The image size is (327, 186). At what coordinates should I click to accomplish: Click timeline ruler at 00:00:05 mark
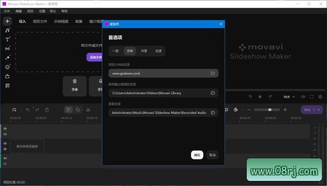41,118
